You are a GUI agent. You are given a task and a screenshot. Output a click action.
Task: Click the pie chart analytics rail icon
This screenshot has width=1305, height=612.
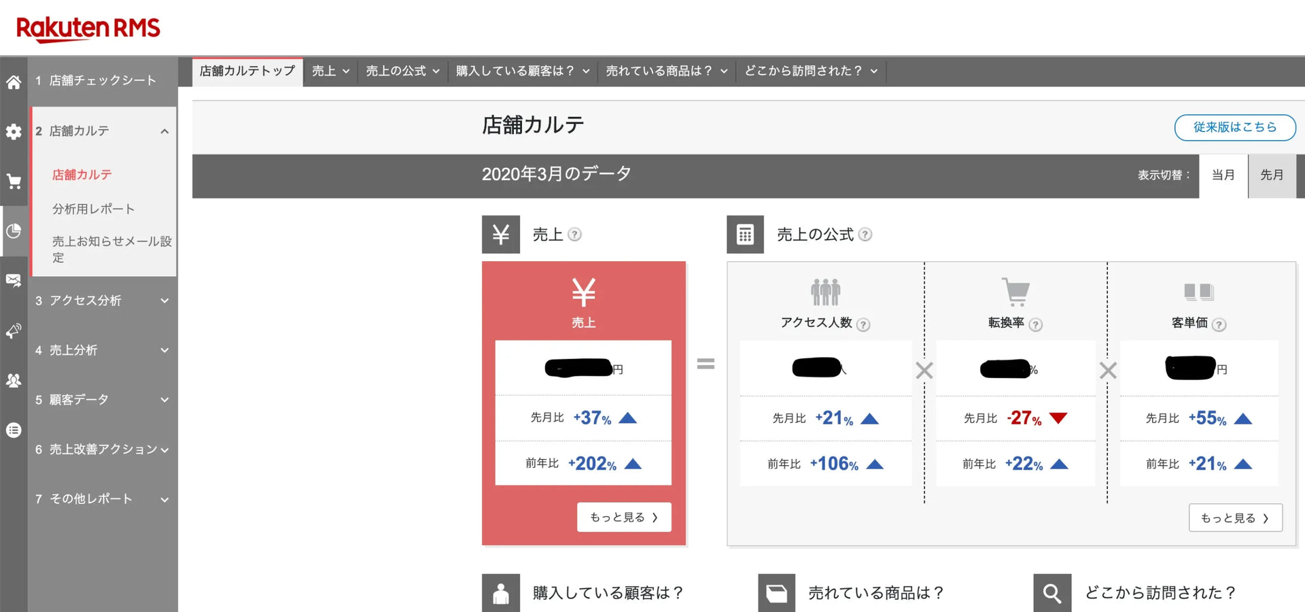click(14, 231)
